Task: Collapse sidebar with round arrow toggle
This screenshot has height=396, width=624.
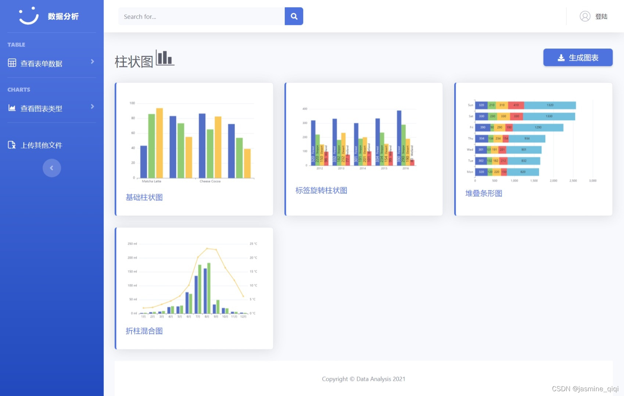Action: (x=52, y=168)
